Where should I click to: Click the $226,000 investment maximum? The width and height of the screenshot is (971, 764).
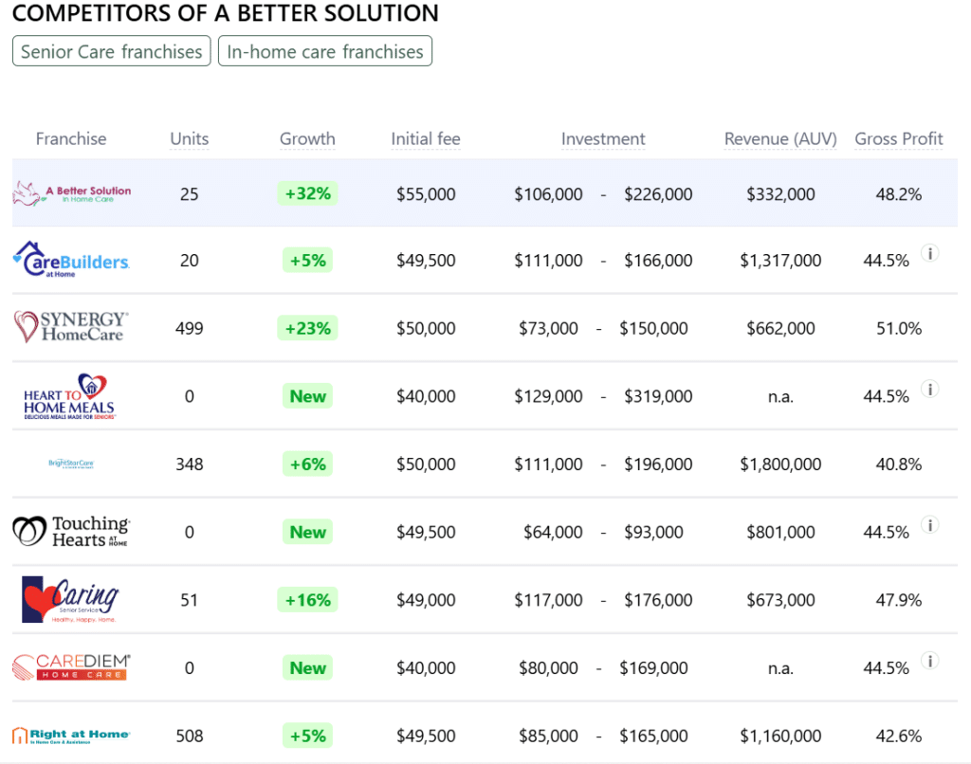(x=658, y=194)
